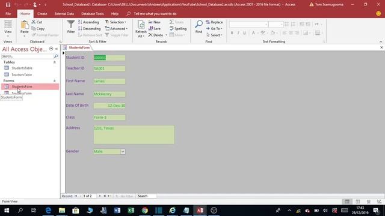The image size is (385, 216).
Task: Click the Address text field
Action: [x=134, y=134]
